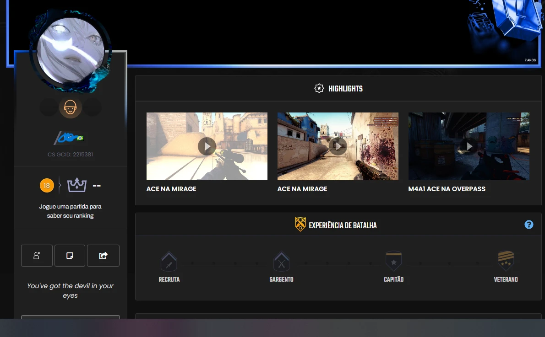Open the blue question mark help icon

click(x=529, y=225)
